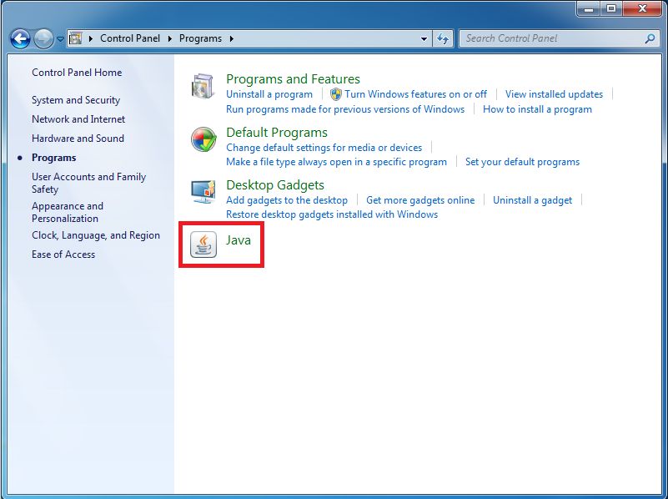Click the Refresh icon in address bar
Image resolution: width=668 pixels, height=499 pixels.
pos(443,38)
